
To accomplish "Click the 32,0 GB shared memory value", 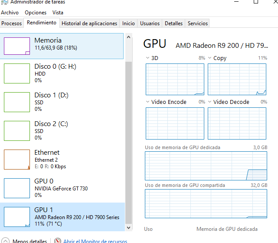I will [259, 185].
